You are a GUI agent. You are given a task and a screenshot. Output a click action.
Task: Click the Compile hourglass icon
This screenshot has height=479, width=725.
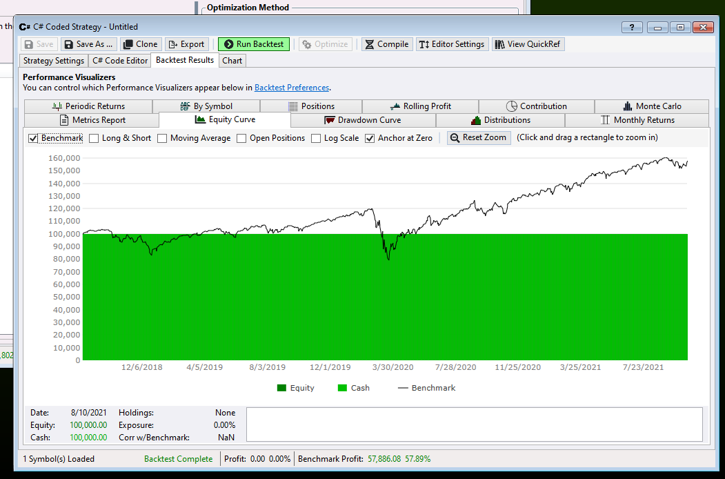pos(369,44)
